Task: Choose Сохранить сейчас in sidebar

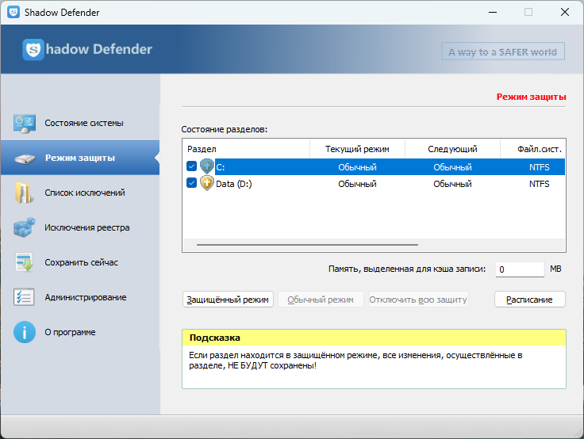Action: (81, 262)
